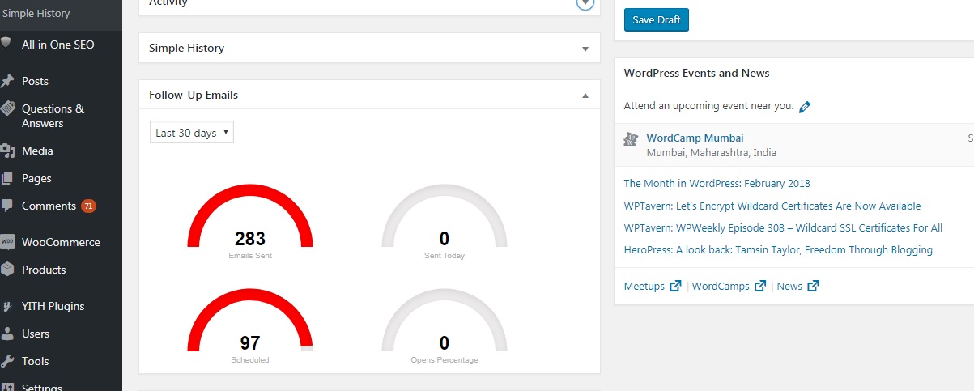974x391 pixels.
Task: Click the WordCamps link
Action: 721,286
